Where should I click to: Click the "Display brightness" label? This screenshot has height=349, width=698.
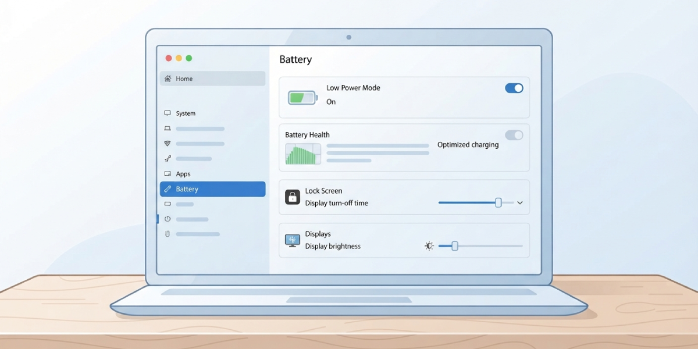333,246
